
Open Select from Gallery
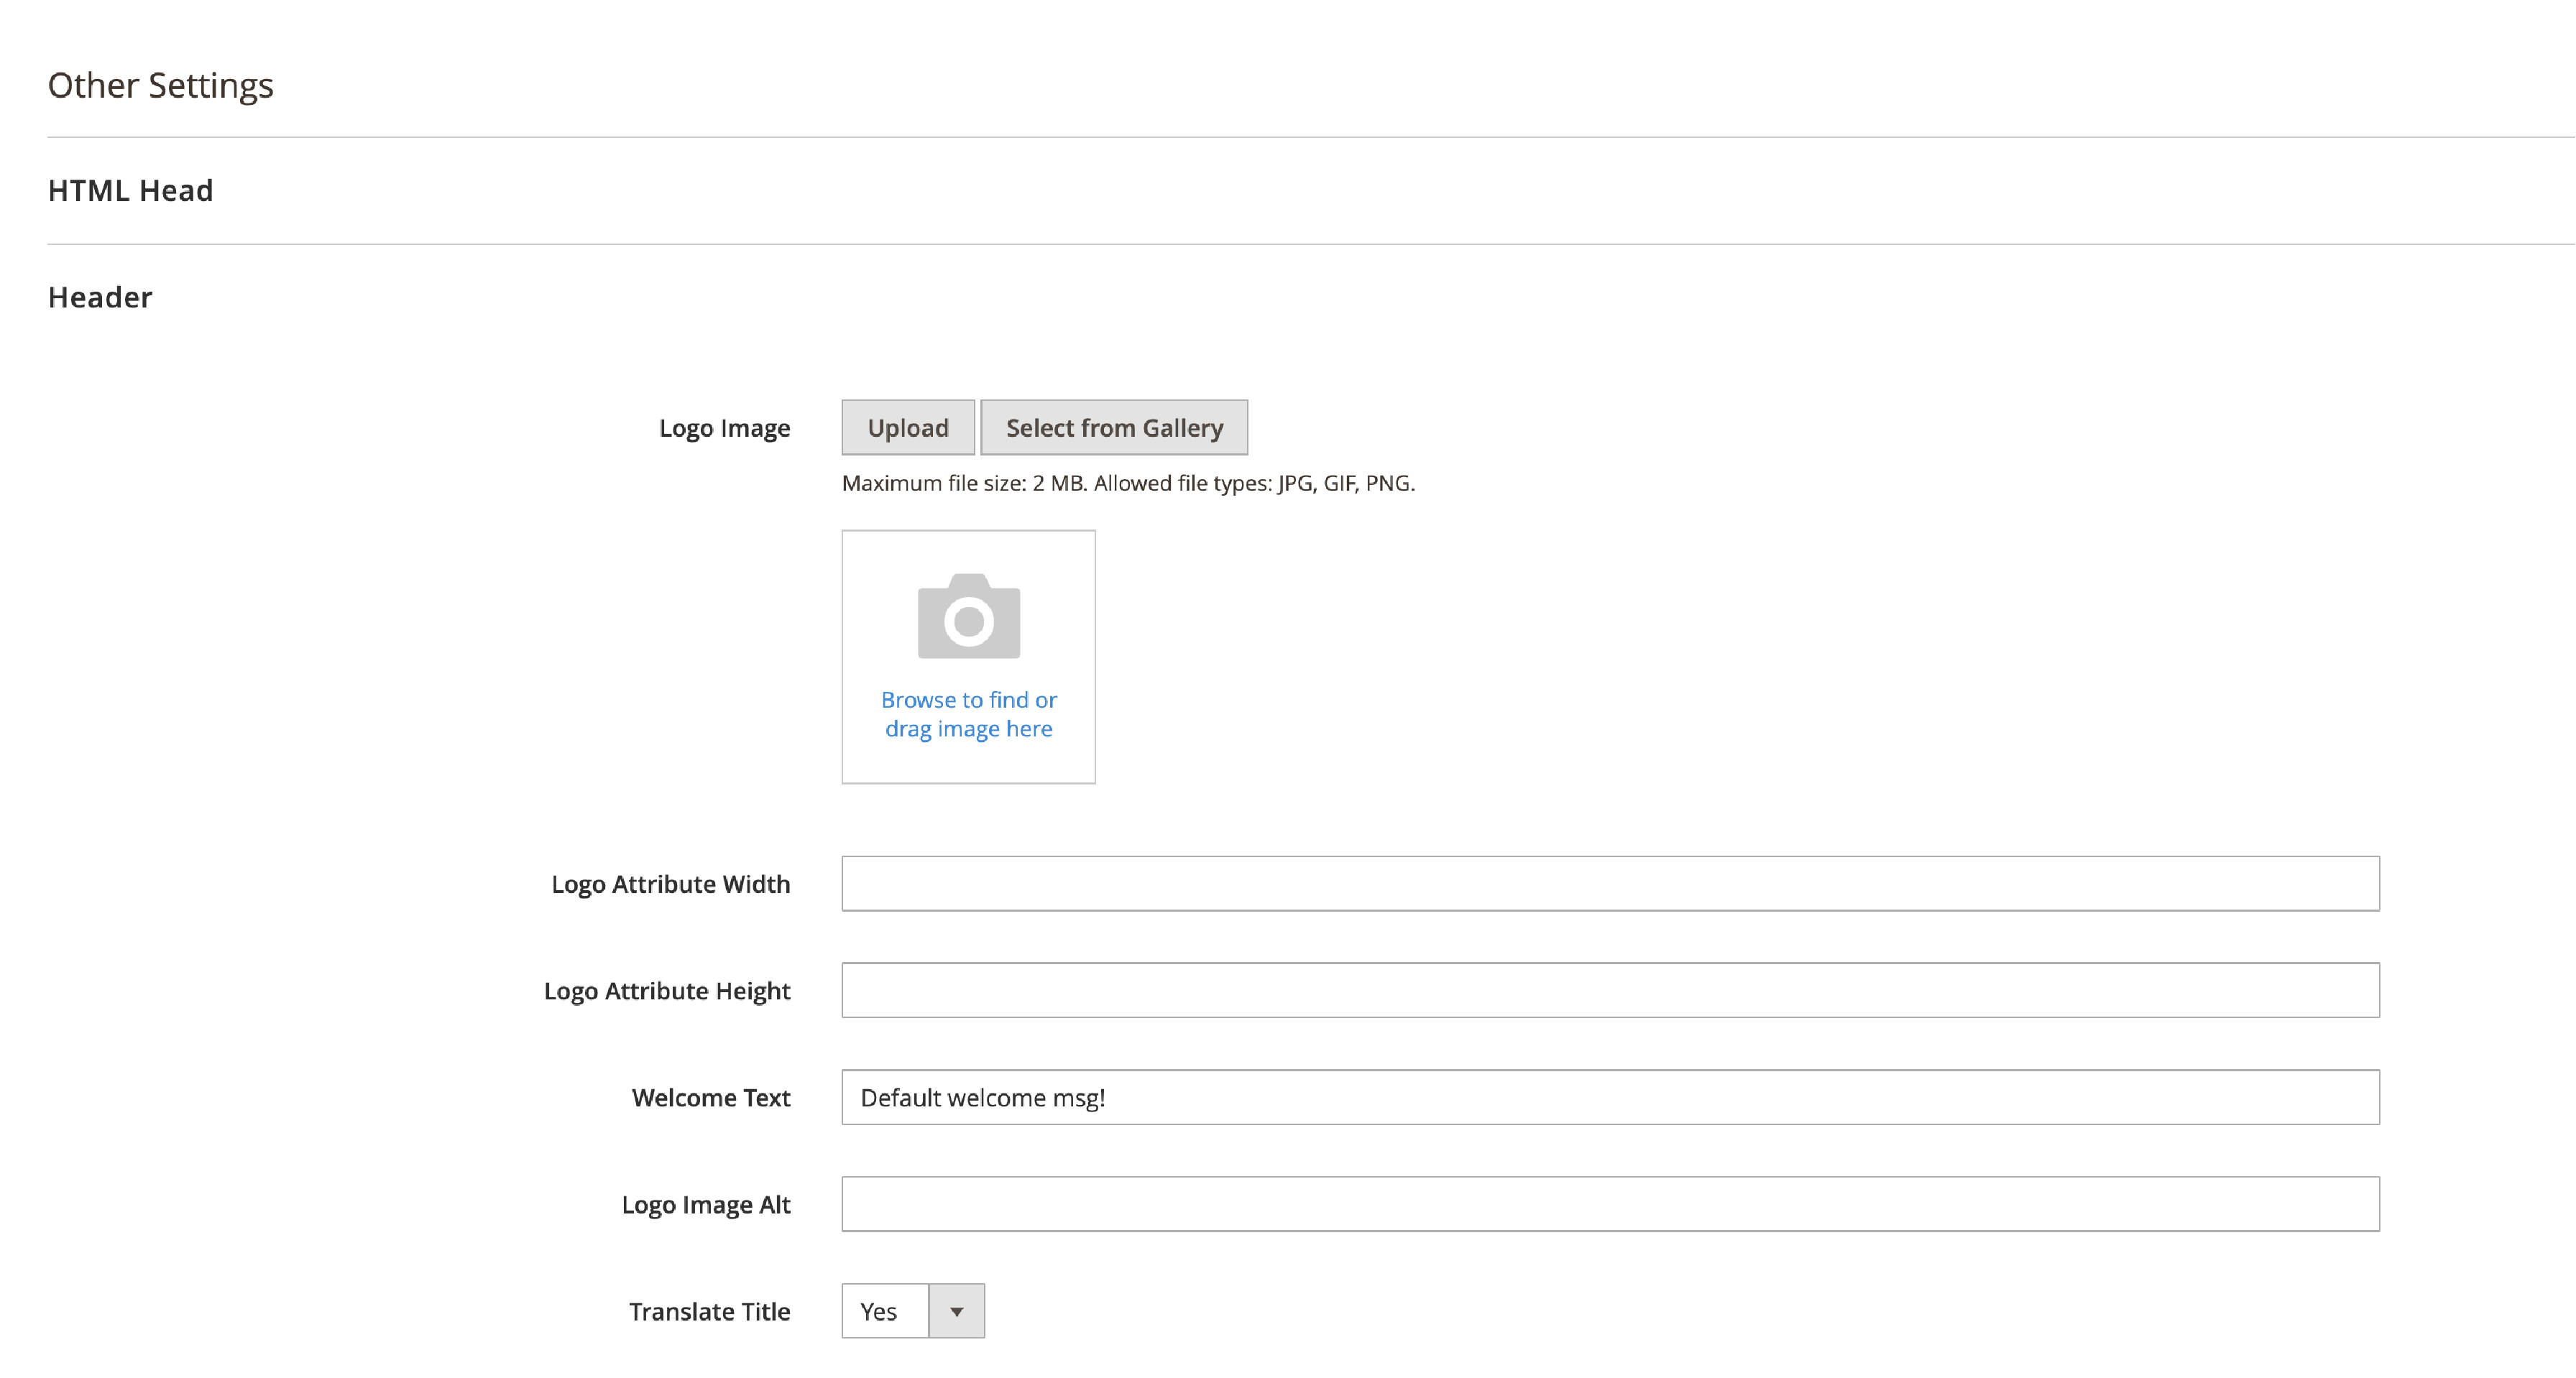point(1114,427)
